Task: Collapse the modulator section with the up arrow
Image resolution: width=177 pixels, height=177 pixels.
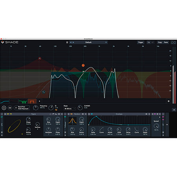Action: [x=174, y=110]
